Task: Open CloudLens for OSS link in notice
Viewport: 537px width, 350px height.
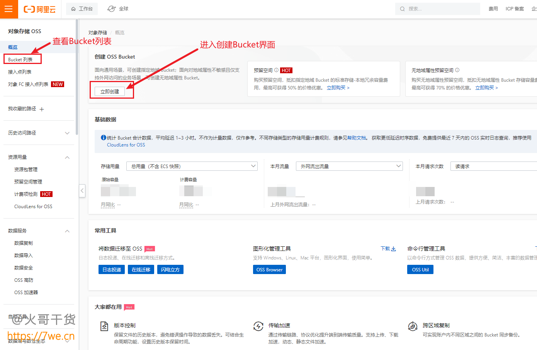Action: click(126, 145)
